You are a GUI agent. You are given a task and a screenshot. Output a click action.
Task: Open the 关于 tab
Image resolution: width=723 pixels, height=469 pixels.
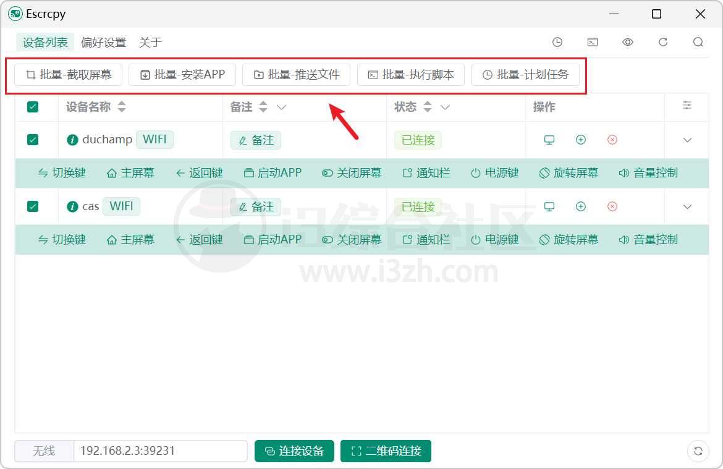[x=150, y=43]
